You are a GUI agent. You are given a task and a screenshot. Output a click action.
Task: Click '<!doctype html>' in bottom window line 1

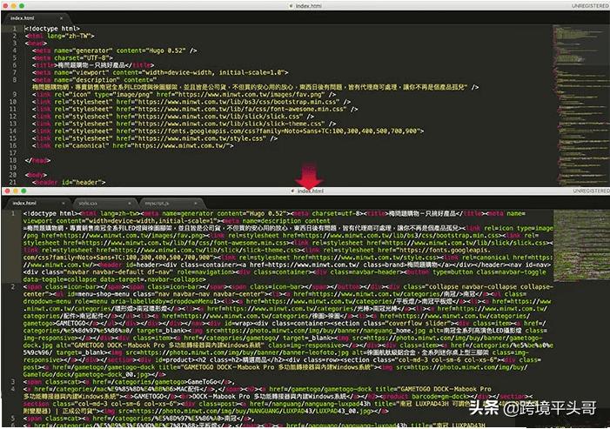click(x=51, y=213)
